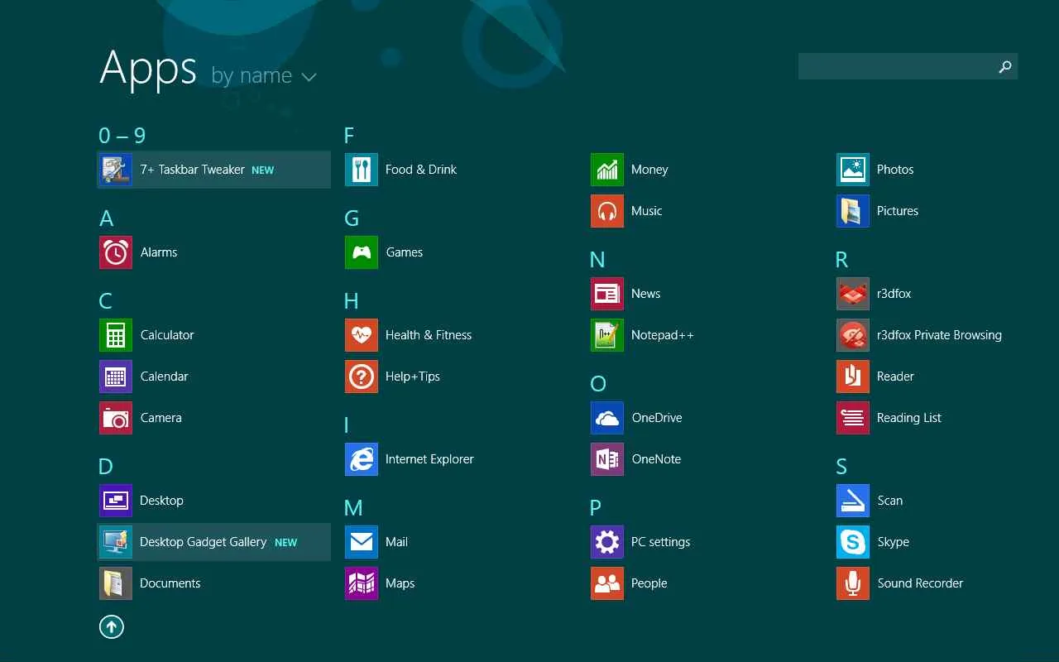The width and height of the screenshot is (1059, 662).
Task: Open the Documents folder
Action: coord(214,583)
